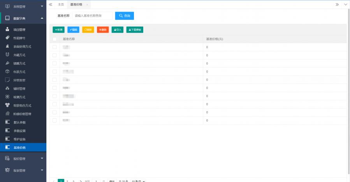The width and height of the screenshot is (350, 182).
Task: Click the 性能牌号 tag icon
Action: coord(7,38)
